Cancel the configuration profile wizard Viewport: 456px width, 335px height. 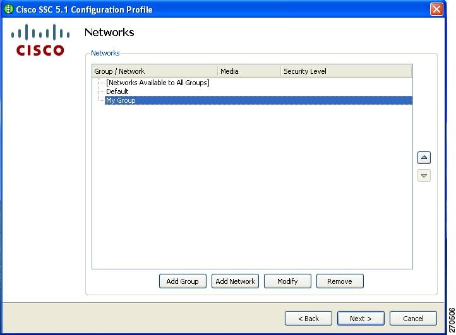pos(413,319)
